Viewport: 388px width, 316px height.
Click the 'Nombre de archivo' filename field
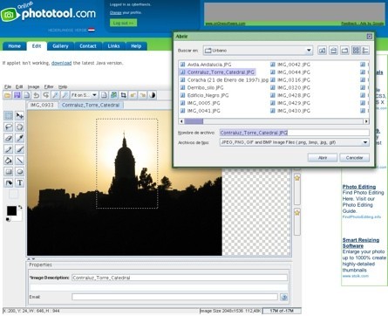click(x=294, y=133)
